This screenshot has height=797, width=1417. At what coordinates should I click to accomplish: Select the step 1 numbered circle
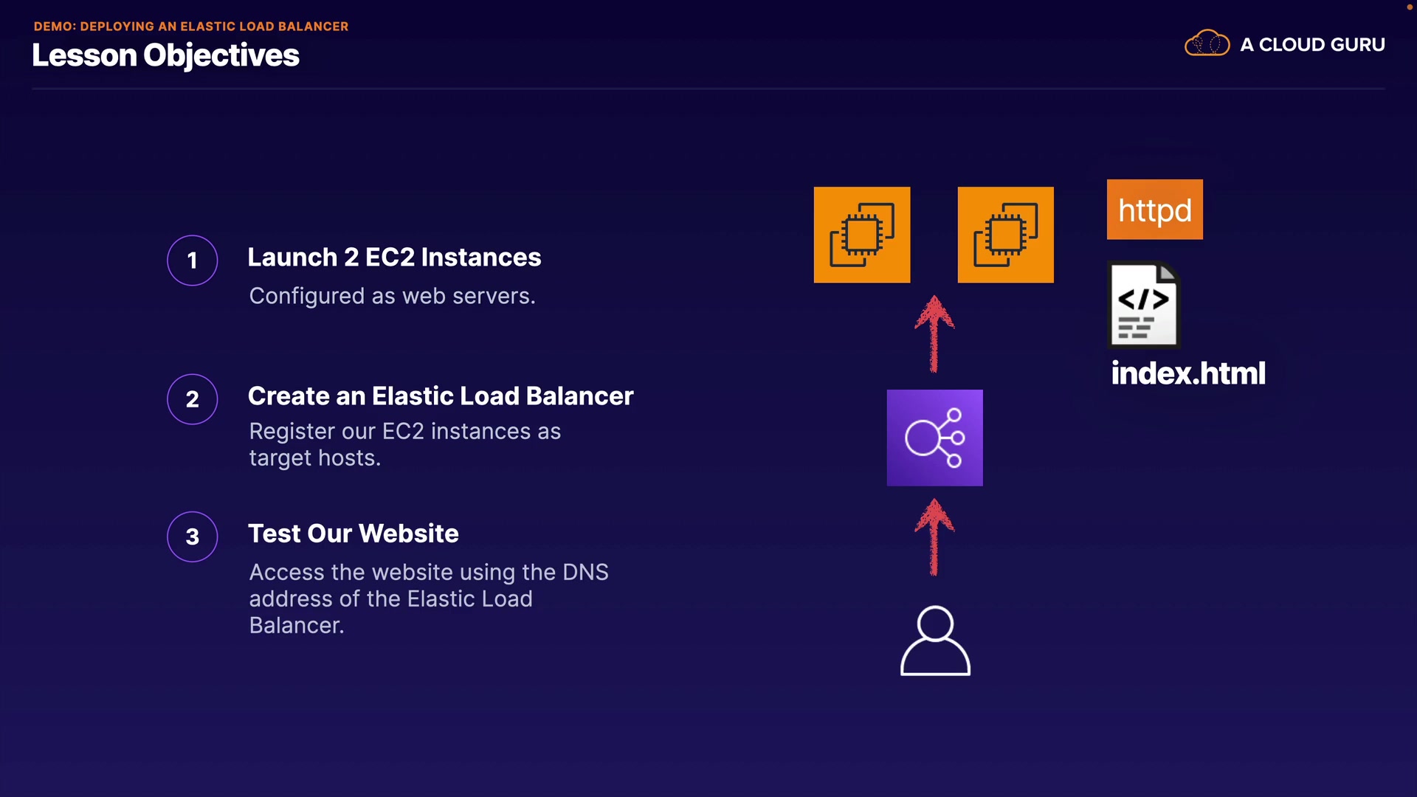[x=192, y=260]
